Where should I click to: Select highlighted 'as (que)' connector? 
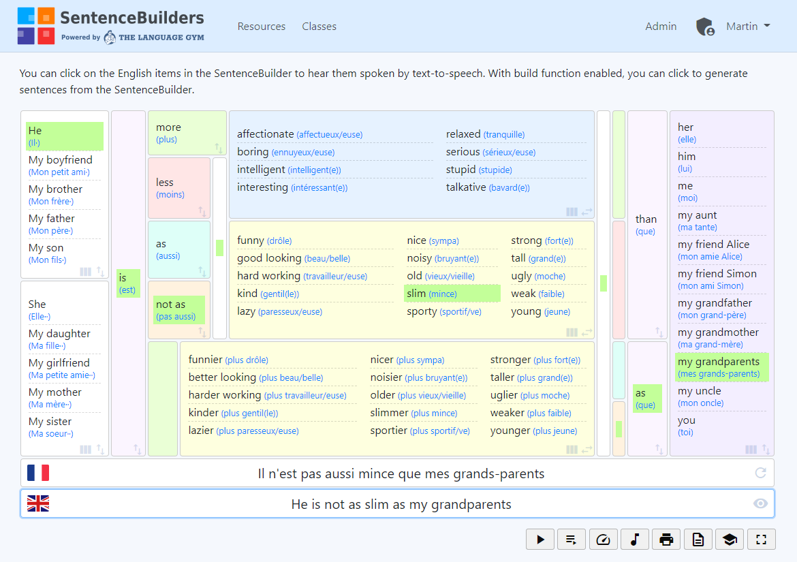(647, 399)
